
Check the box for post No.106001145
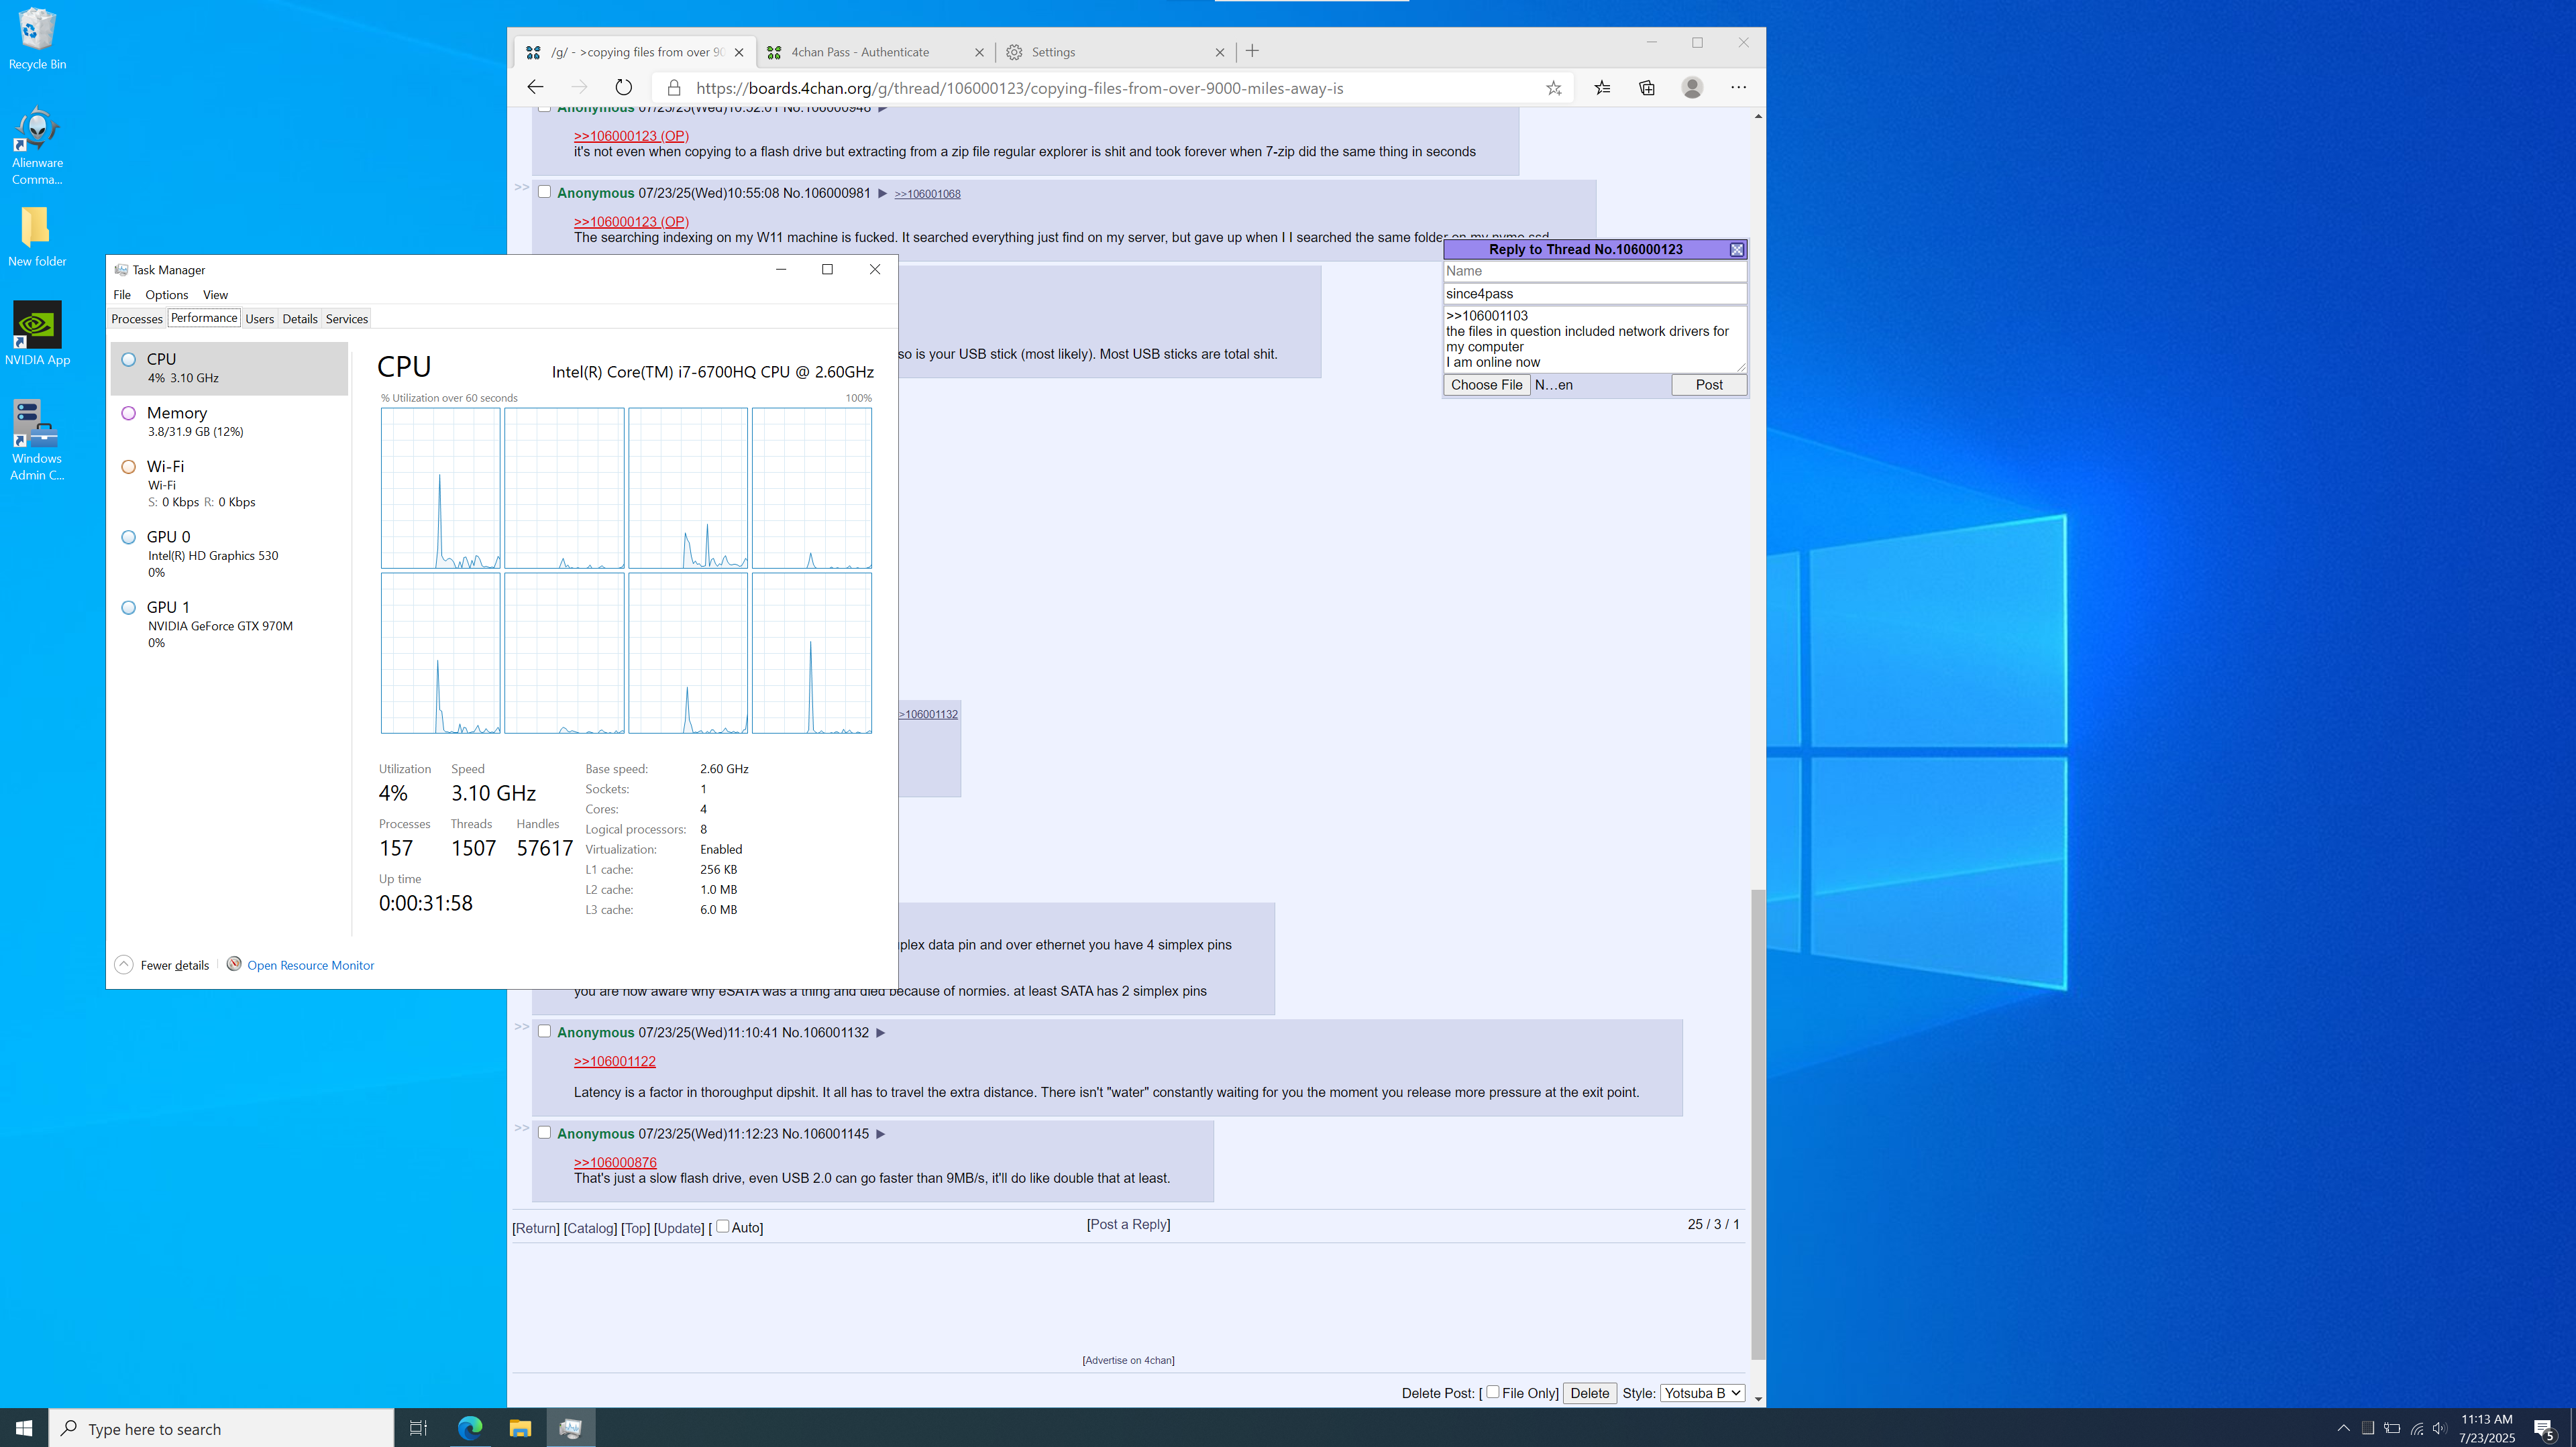coord(544,1133)
